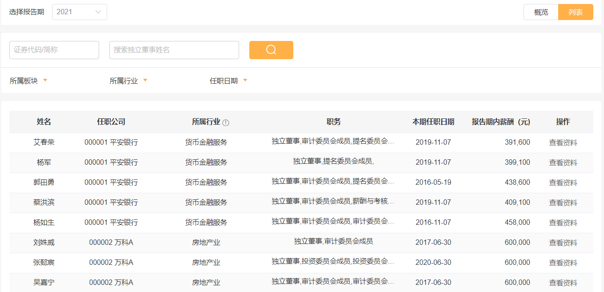View 刘姝威's details via 查看资料
Viewport: 604px width, 292px height.
point(563,243)
